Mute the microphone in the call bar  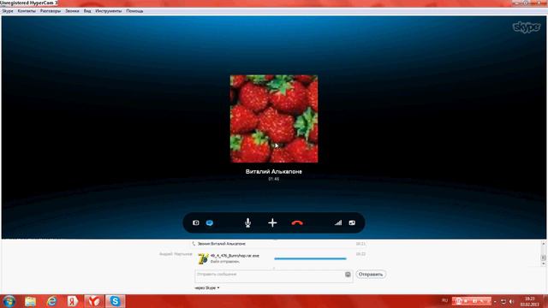click(x=247, y=222)
